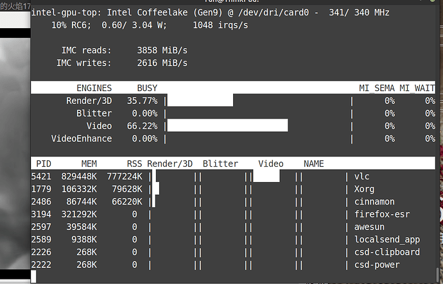443x284 pixels.
Task: Click the video playback area behind the terminal
Action: [x=15, y=154]
